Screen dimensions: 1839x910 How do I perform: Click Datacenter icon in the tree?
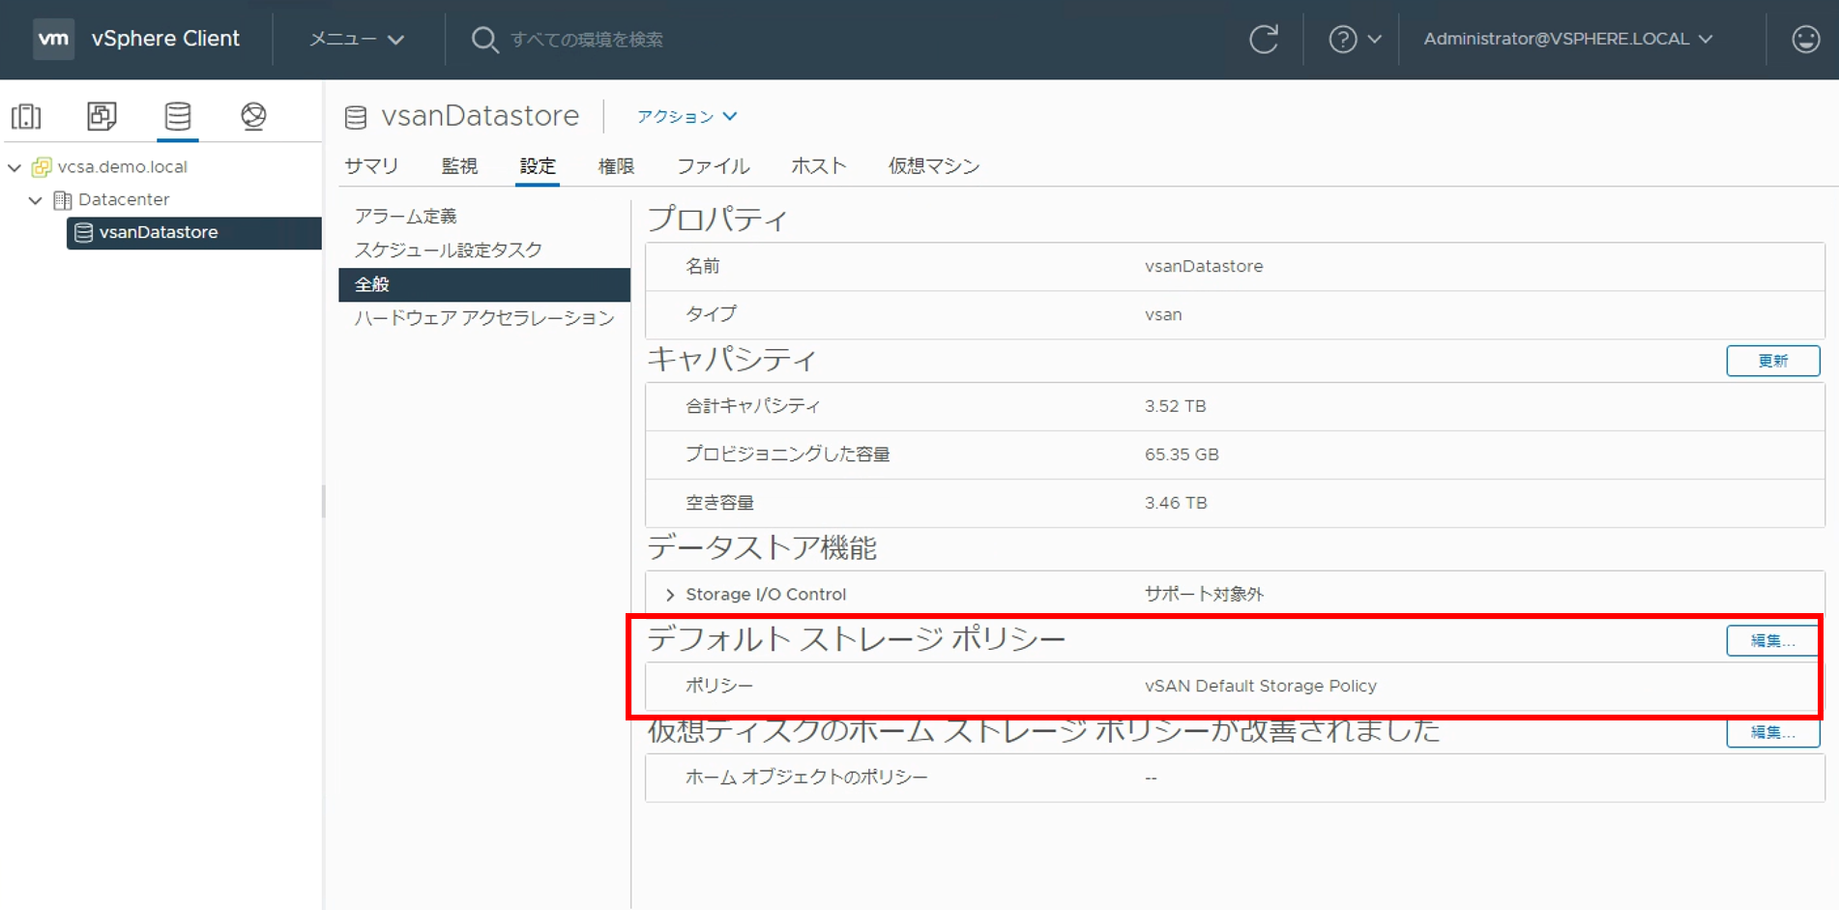pos(63,200)
